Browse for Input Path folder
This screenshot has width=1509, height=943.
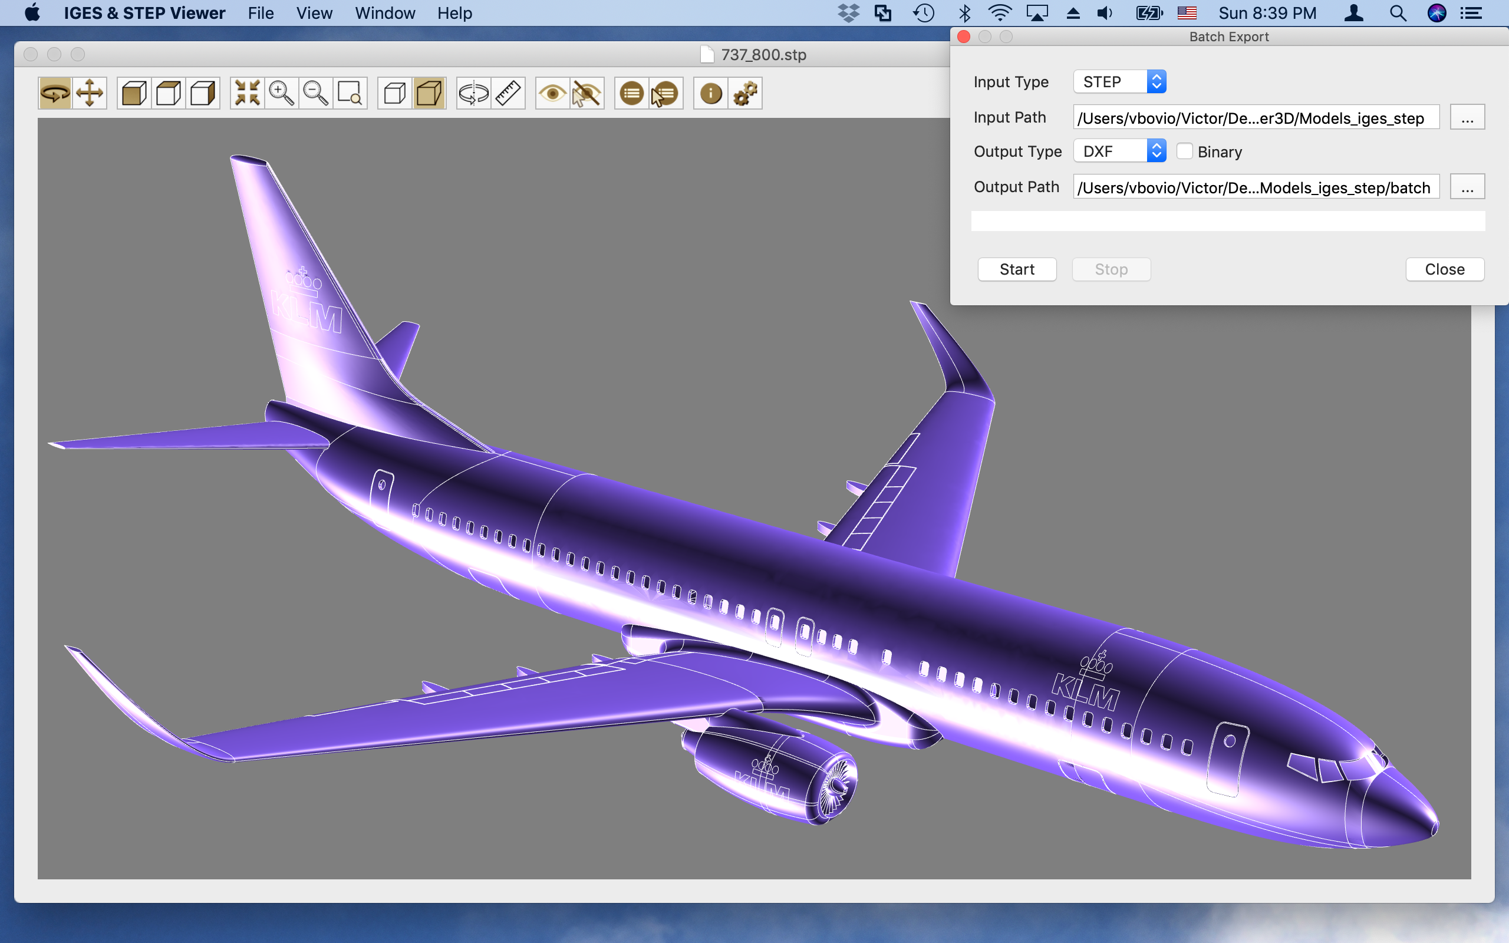pos(1467,118)
